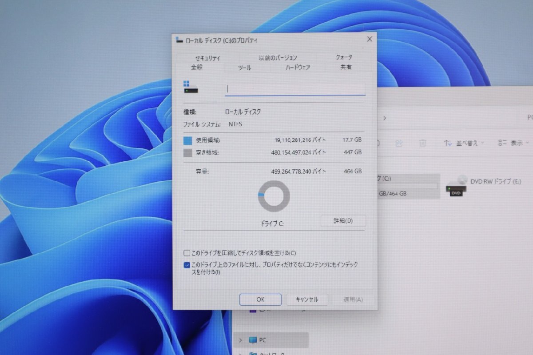
Task: Open the 表示 view dropdown in Explorer
Action: [514, 143]
